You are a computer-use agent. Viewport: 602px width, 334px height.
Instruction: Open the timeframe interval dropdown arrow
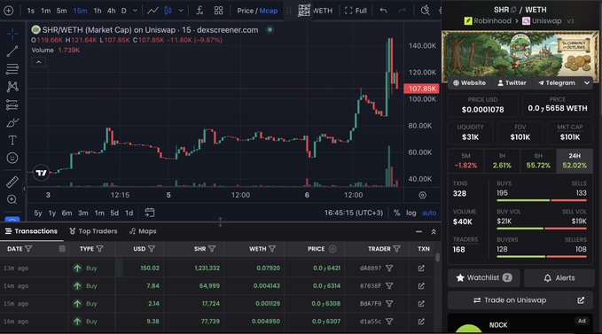[135, 11]
